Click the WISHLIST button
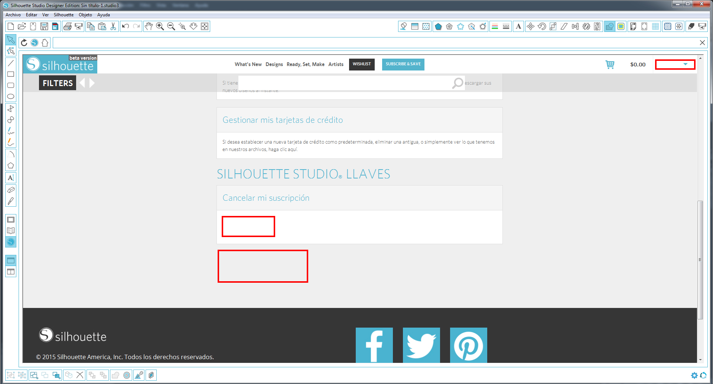 click(362, 64)
